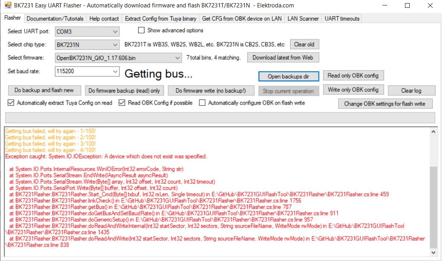Click Read only OBK config button
This screenshot has width=442, height=261.
[x=353, y=75]
